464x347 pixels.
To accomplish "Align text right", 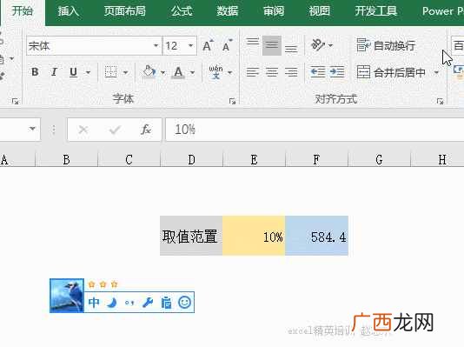I will click(x=291, y=72).
